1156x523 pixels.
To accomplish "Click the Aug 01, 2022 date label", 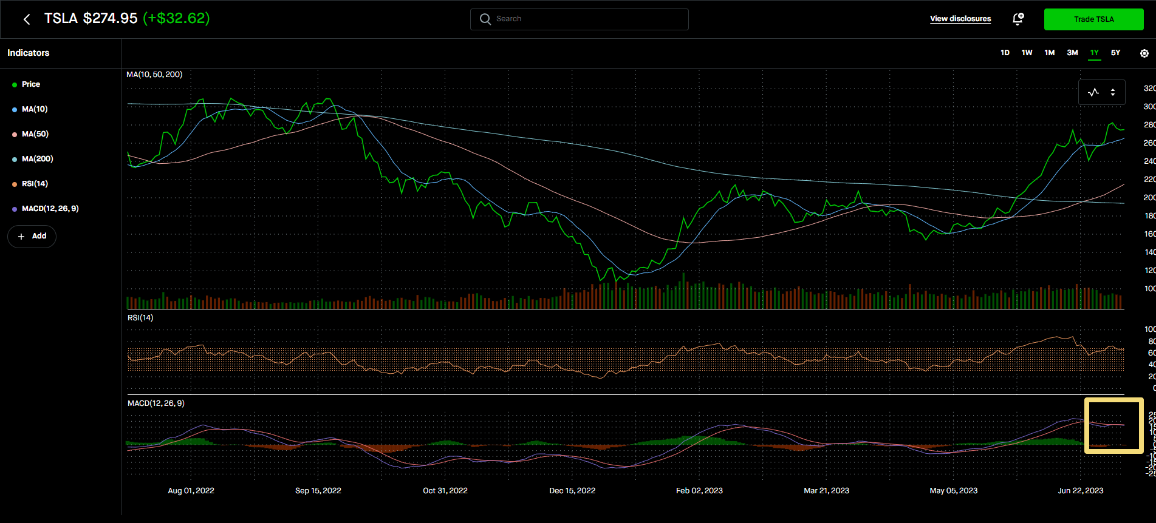I will click(x=191, y=491).
